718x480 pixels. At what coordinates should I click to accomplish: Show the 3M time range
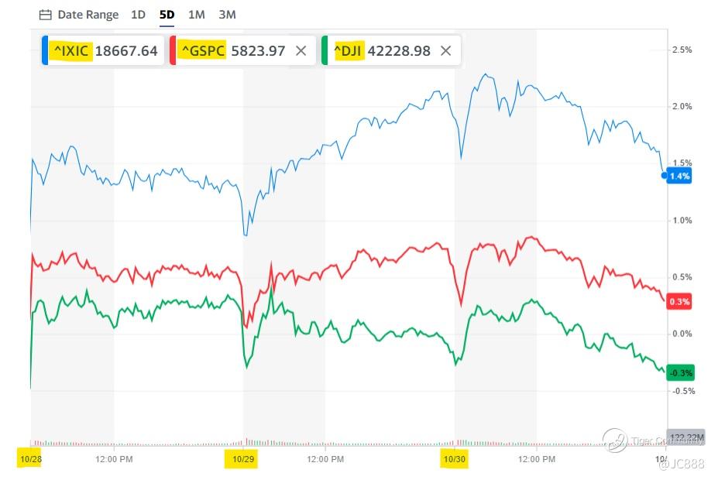pyautogui.click(x=227, y=15)
